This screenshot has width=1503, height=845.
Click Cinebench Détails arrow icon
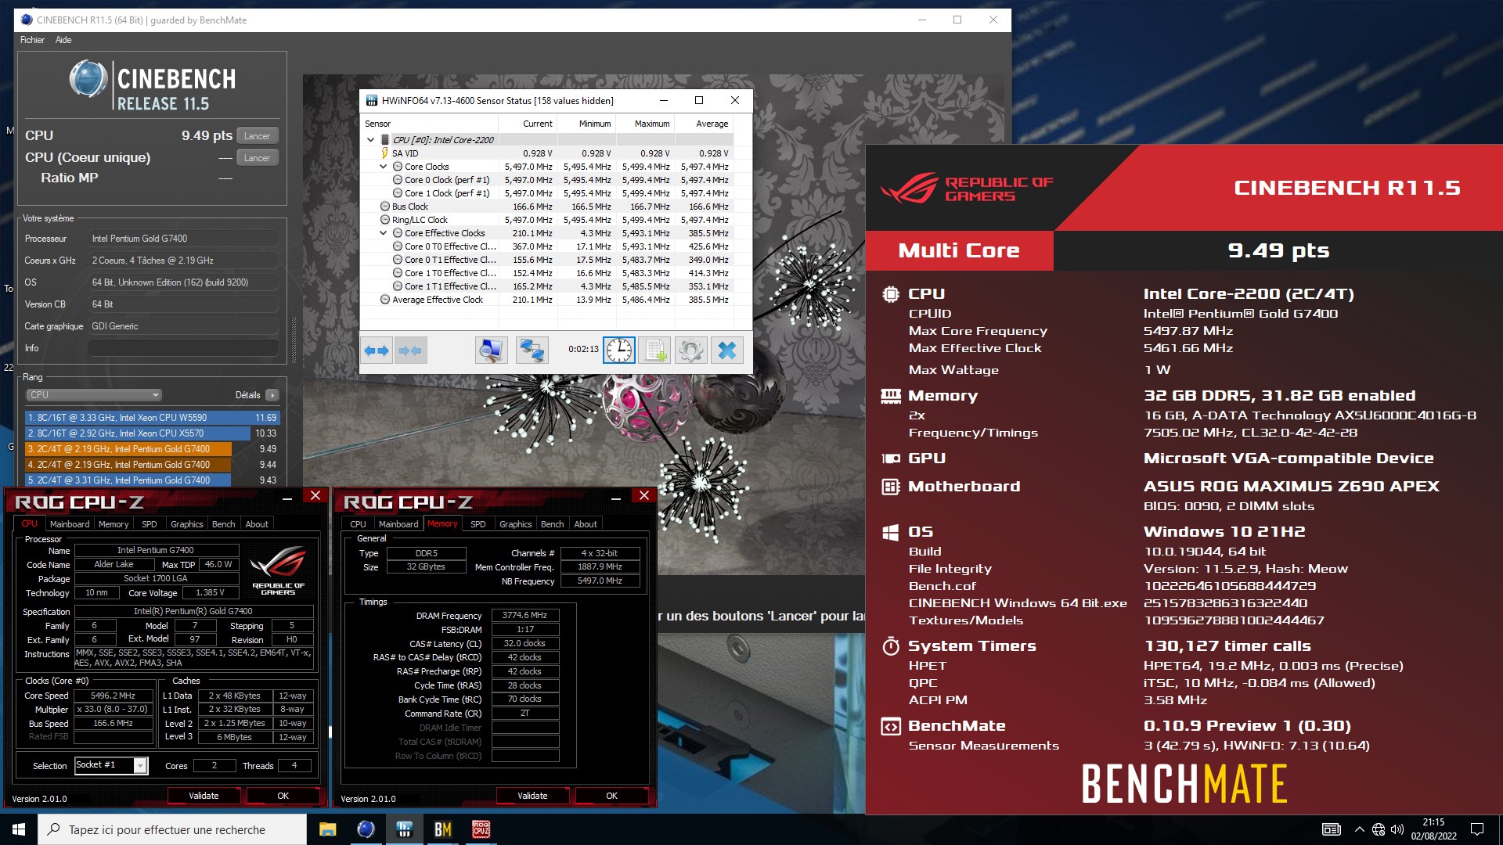point(272,395)
